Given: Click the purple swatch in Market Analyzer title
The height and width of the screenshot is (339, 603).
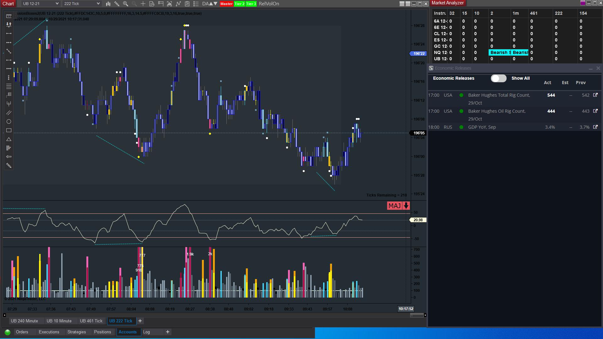Looking at the screenshot, I should pyautogui.click(x=583, y=3).
